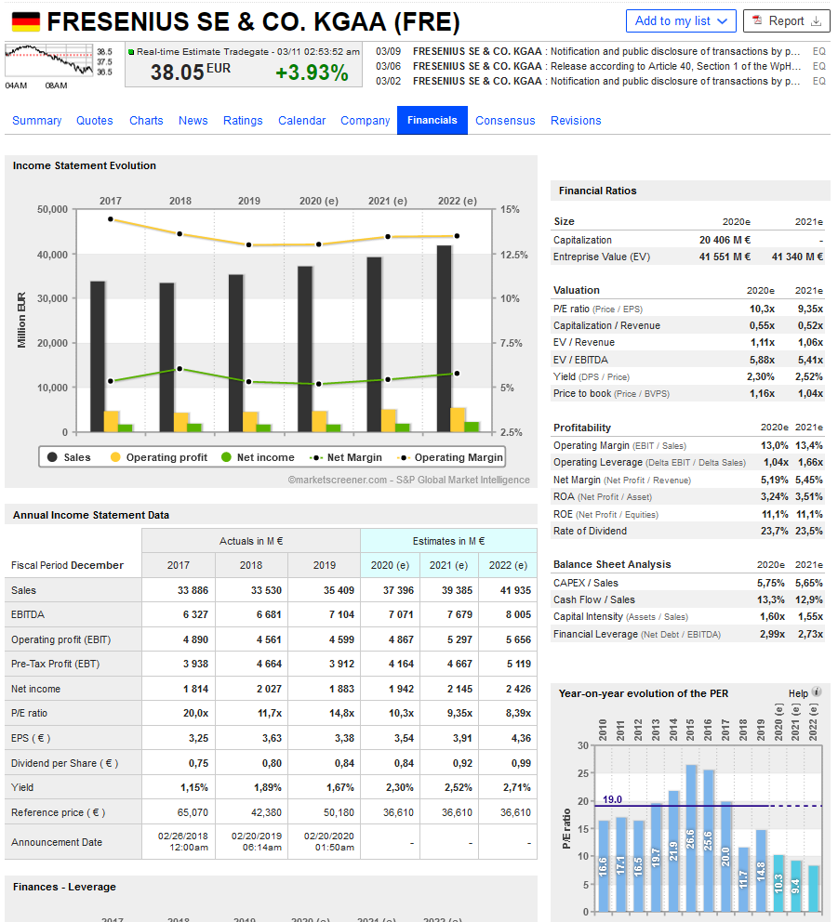Click the PDF icon in Report button
Viewport: 838px width, 922px height.
coord(757,21)
